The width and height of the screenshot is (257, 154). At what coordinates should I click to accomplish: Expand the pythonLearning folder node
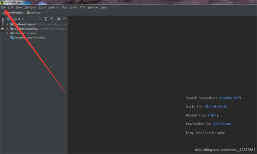[x=7, y=29]
